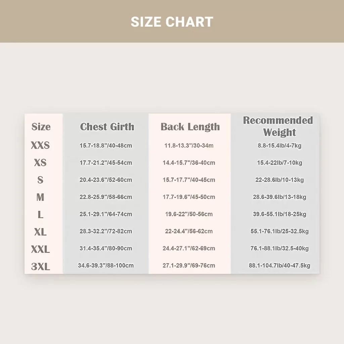This screenshot has width=344, height=344.
Task: Select the XL size label
Action: [40, 232]
